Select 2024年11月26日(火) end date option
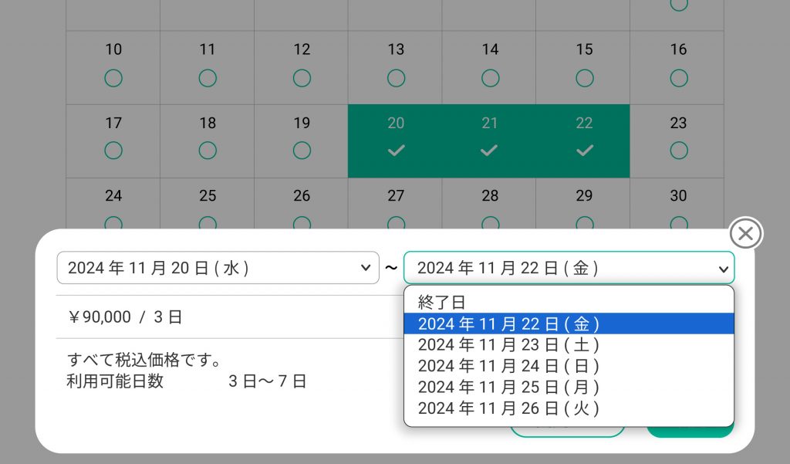The height and width of the screenshot is (464, 790). 508,408
